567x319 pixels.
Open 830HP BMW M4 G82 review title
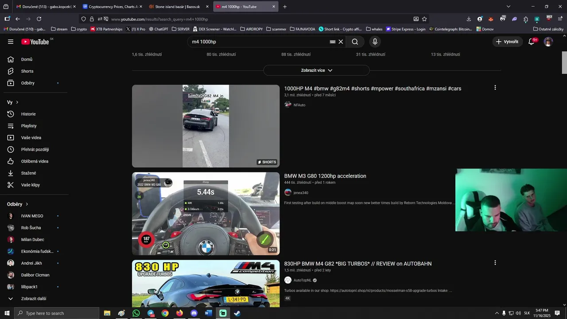(358, 264)
